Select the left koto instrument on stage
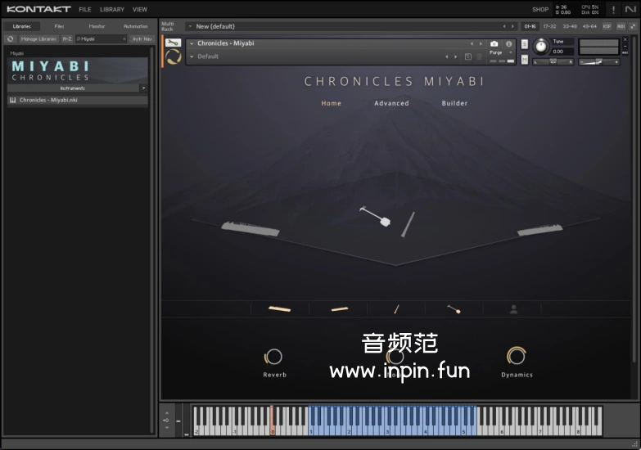 251,229
